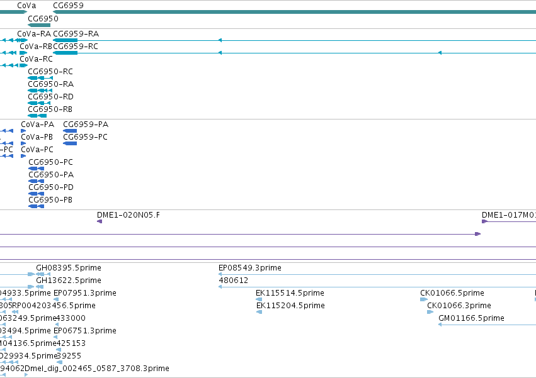This screenshot has width=536, height=378.
Task: Select the EK115514.5prime EST label
Action: pos(290,293)
